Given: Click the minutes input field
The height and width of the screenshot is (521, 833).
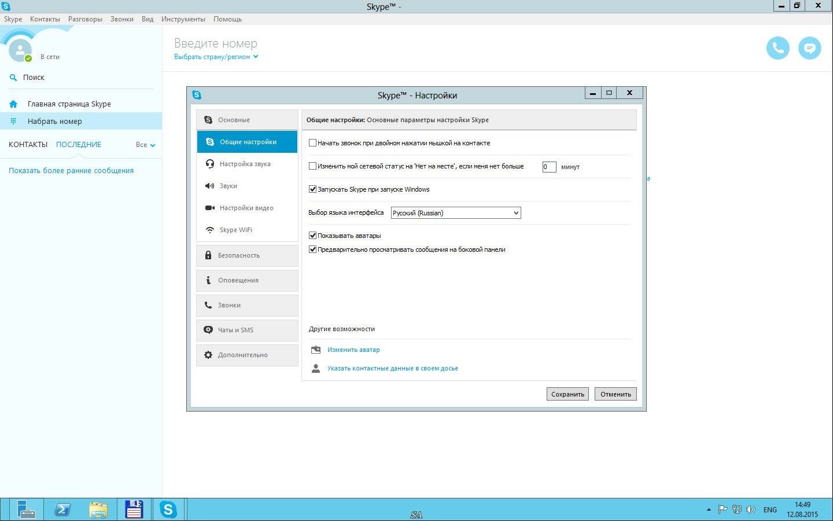Looking at the screenshot, I should click(549, 167).
